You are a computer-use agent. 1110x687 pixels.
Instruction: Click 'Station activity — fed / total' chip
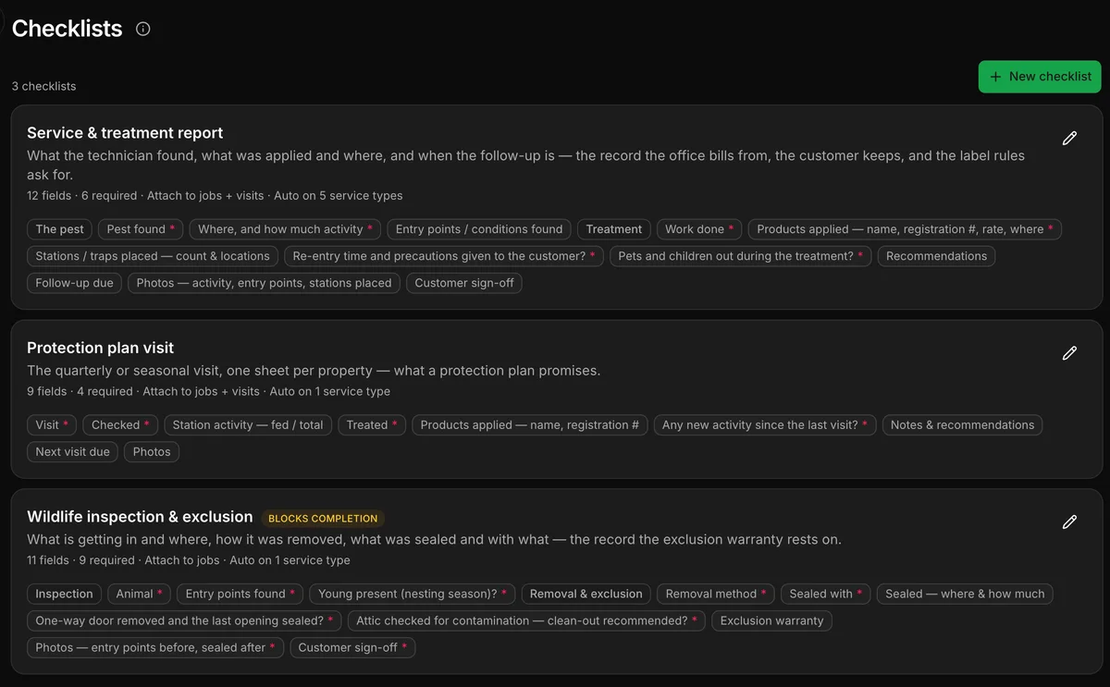tap(248, 425)
